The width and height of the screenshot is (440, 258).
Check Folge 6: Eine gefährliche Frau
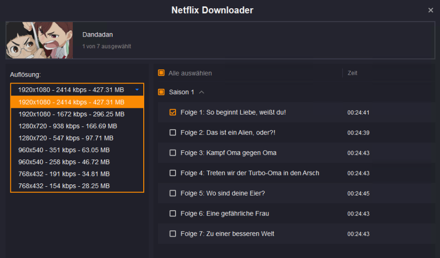click(173, 214)
